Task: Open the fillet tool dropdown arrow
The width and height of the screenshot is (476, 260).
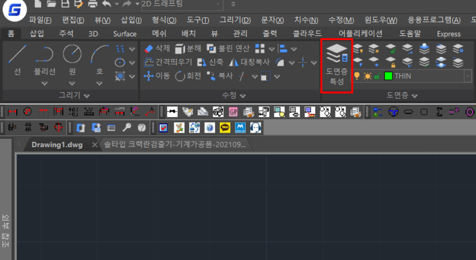Action: (x=291, y=63)
